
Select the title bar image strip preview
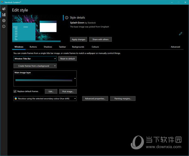[x=44, y=80]
